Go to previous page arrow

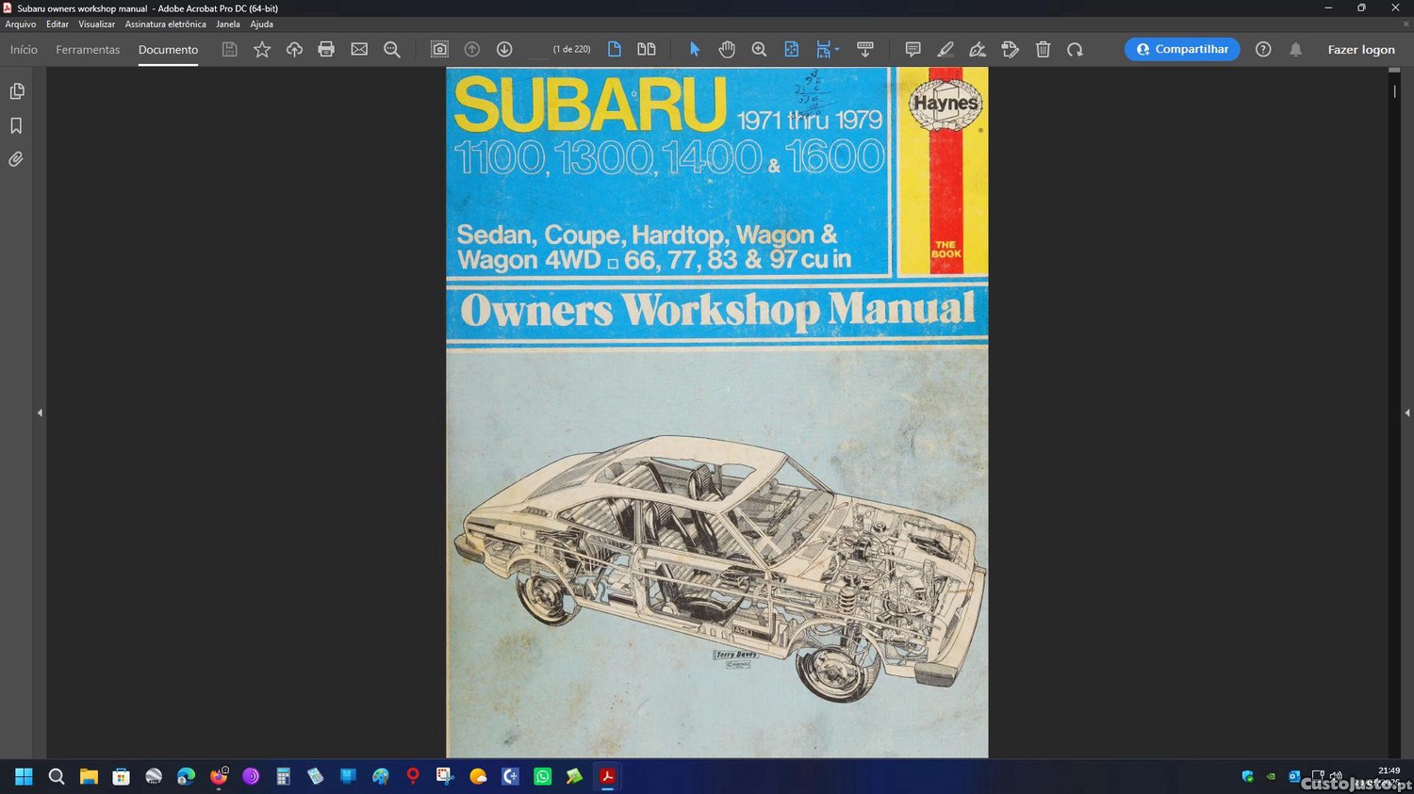click(x=472, y=49)
